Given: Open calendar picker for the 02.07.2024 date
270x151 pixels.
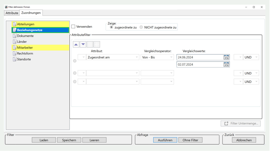Looking at the screenshot, I should (x=226, y=65).
